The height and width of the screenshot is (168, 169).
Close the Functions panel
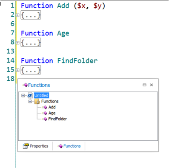point(152,85)
